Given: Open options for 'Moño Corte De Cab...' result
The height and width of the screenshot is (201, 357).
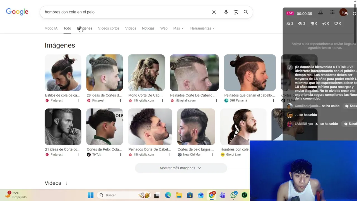Looking at the screenshot, I should click(162, 100).
